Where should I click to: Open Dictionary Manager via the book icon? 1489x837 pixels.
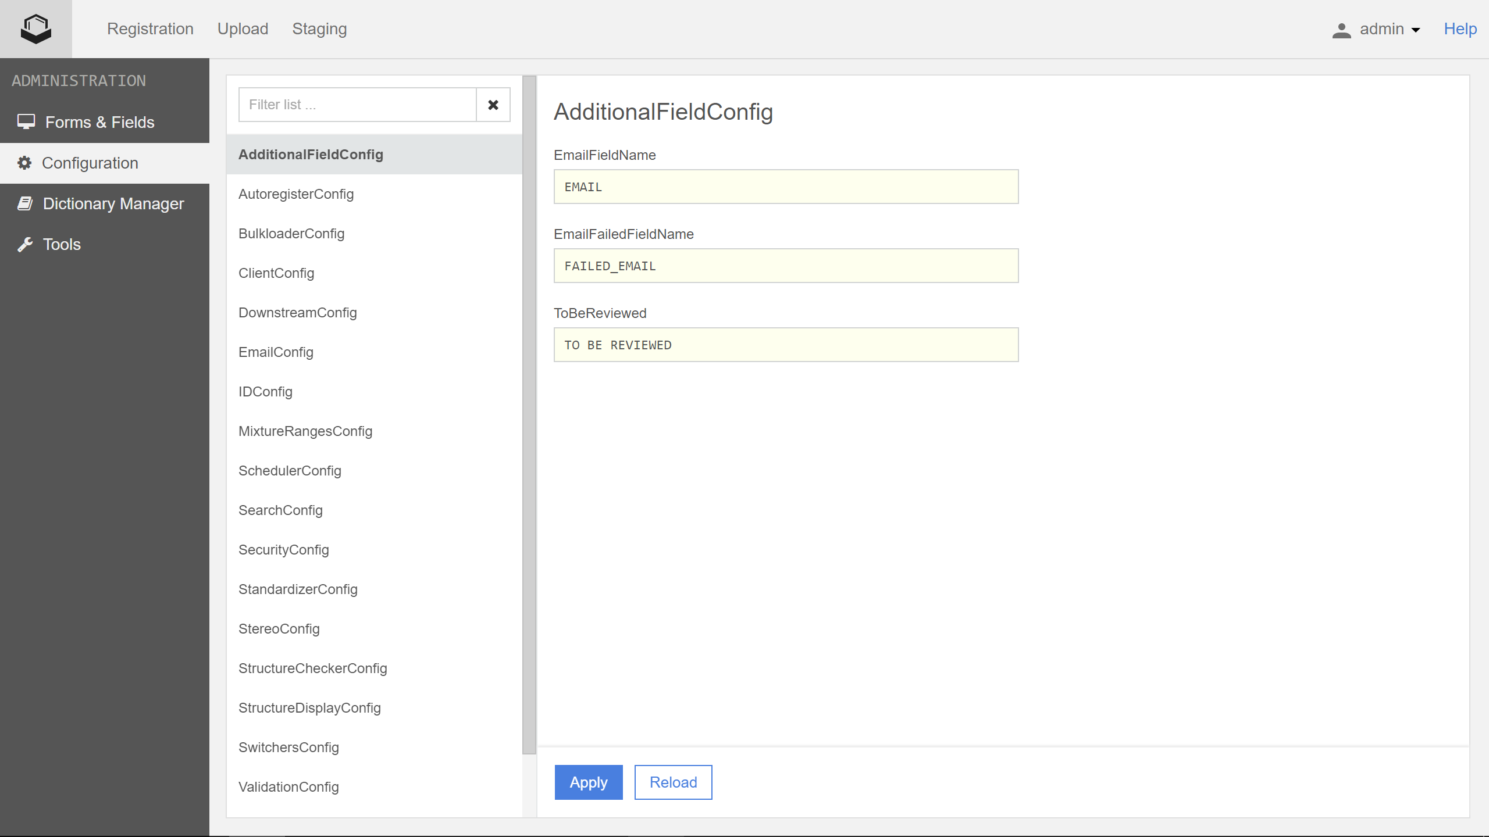(26, 203)
